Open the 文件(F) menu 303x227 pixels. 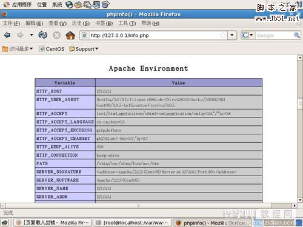(12, 24)
